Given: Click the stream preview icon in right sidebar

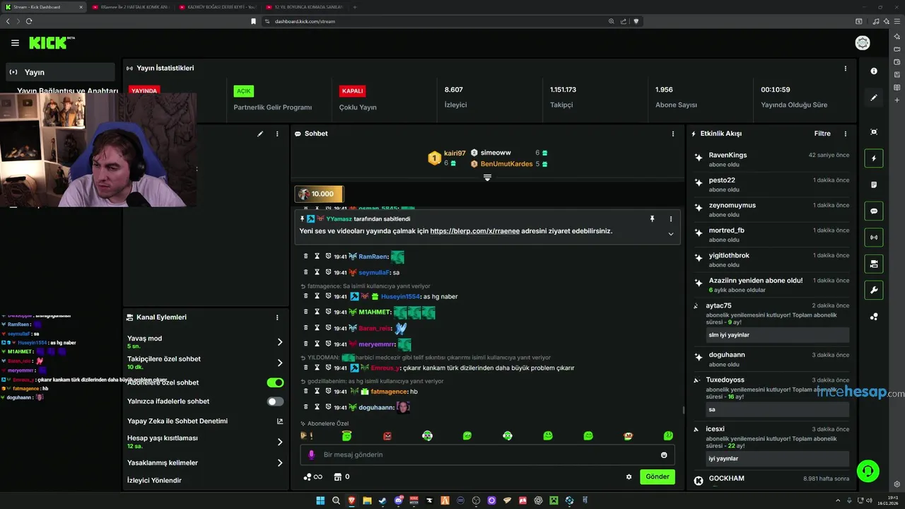Looking at the screenshot, I should pos(874,132).
